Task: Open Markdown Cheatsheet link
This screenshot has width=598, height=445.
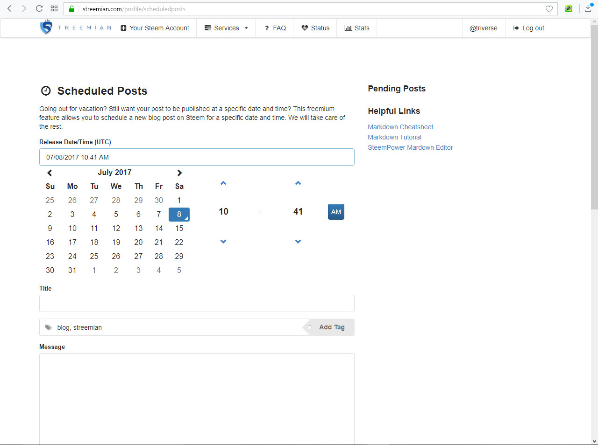Action: click(400, 127)
